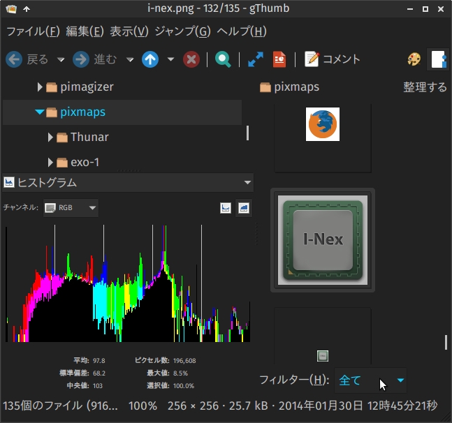
Task: Click the Forward arrow icon (進む)
Action: tap(81, 59)
